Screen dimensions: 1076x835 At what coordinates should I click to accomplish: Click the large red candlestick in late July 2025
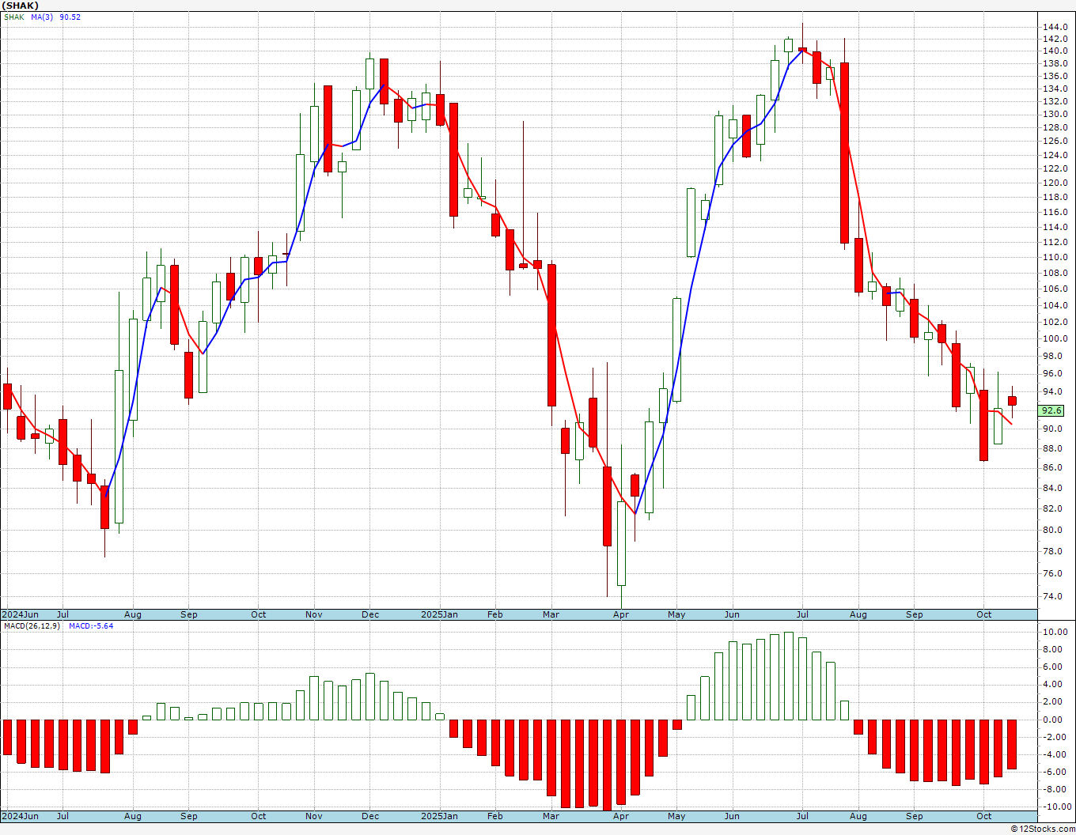coord(844,153)
